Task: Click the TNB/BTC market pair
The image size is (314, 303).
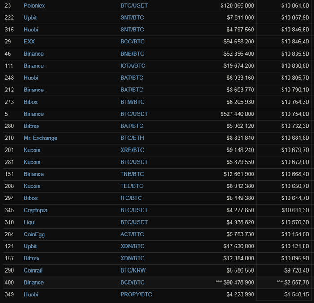Action: pos(132,174)
